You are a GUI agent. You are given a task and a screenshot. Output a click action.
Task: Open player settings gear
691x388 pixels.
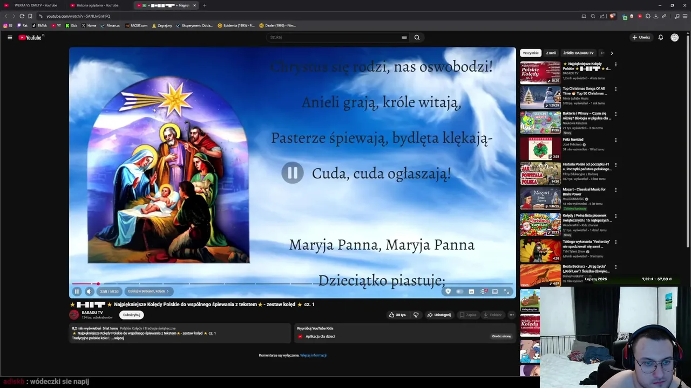[x=483, y=292]
